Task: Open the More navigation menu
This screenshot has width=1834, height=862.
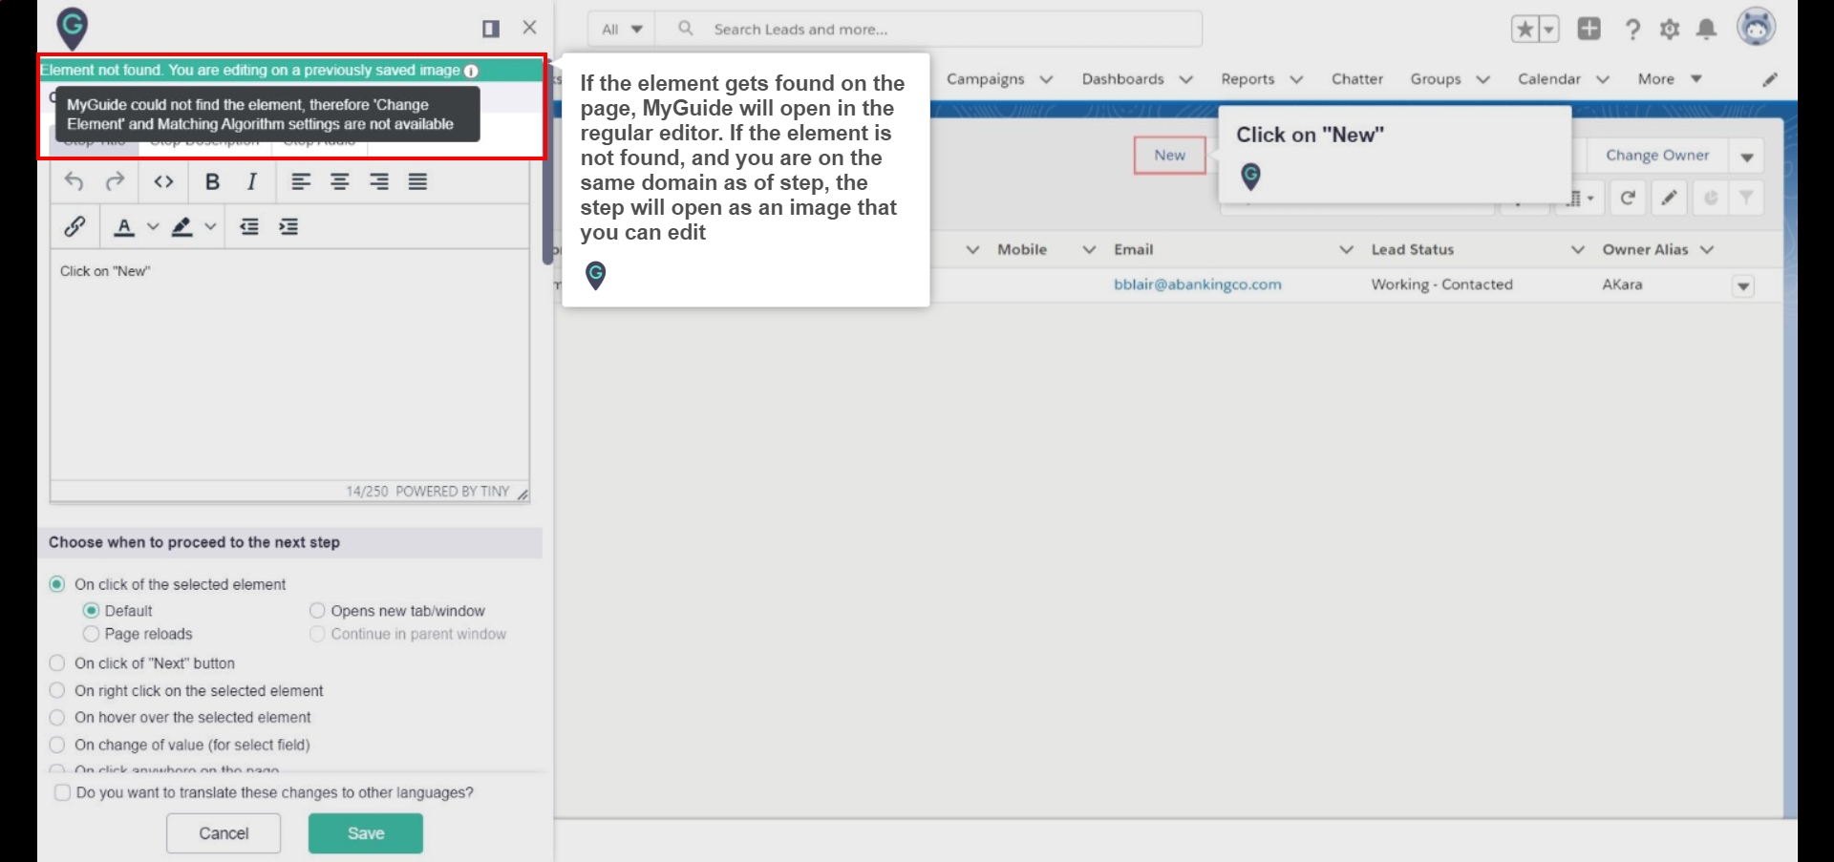Action: click(x=1670, y=79)
